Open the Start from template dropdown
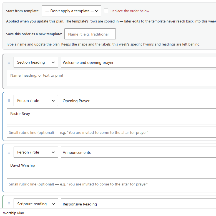 (71, 11)
